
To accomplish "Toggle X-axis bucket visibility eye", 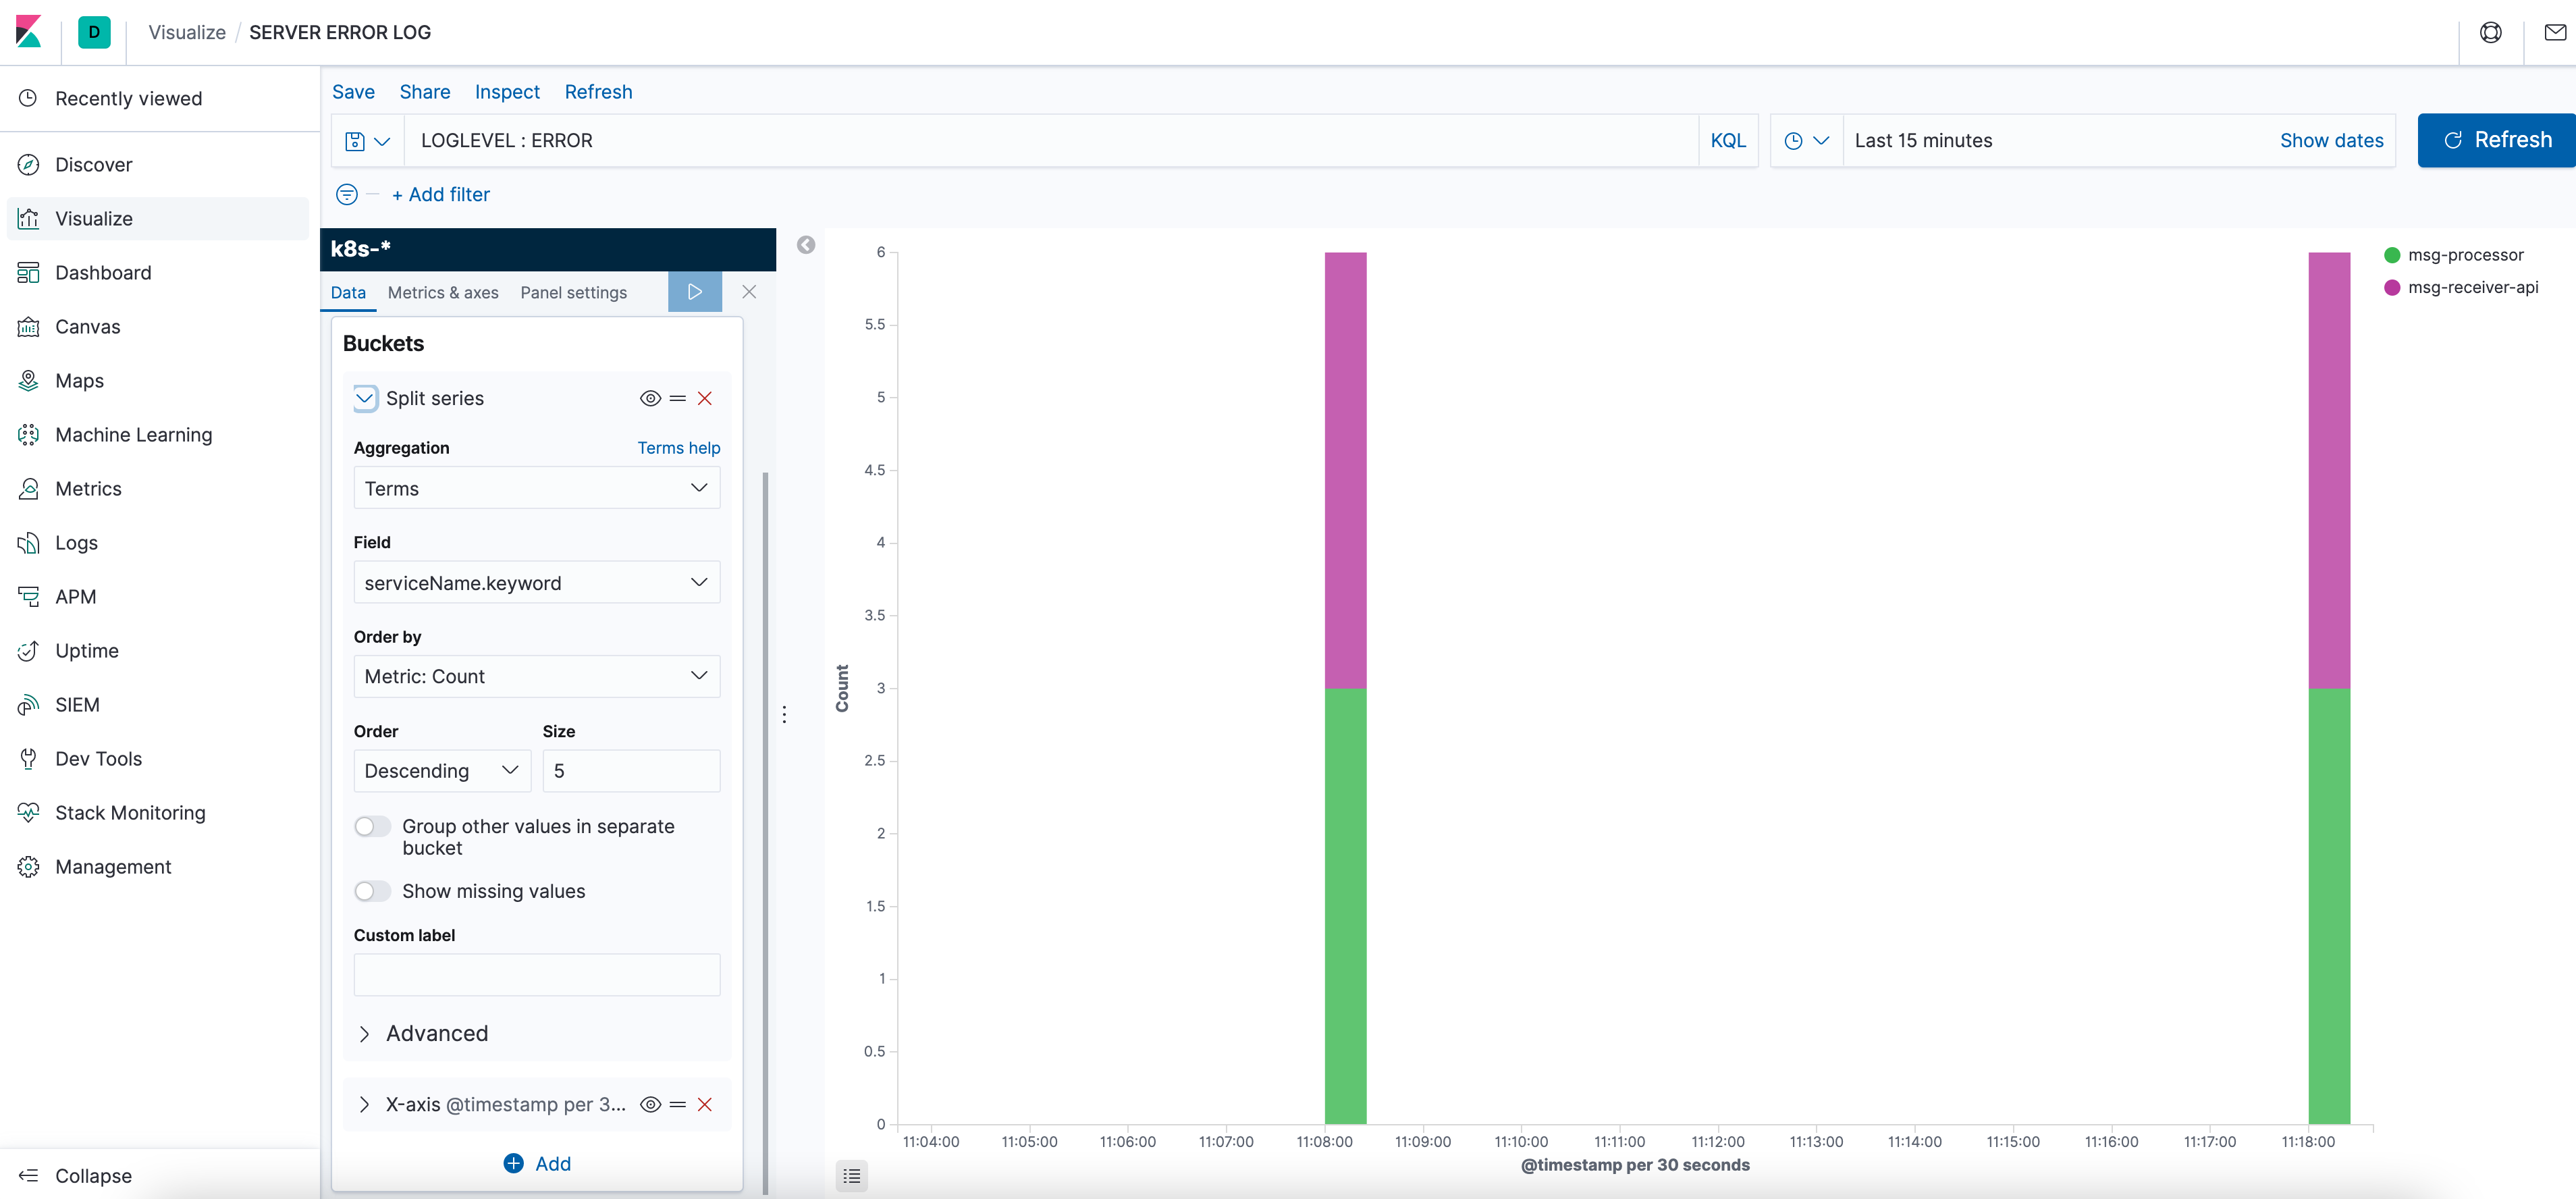I will pos(650,1104).
